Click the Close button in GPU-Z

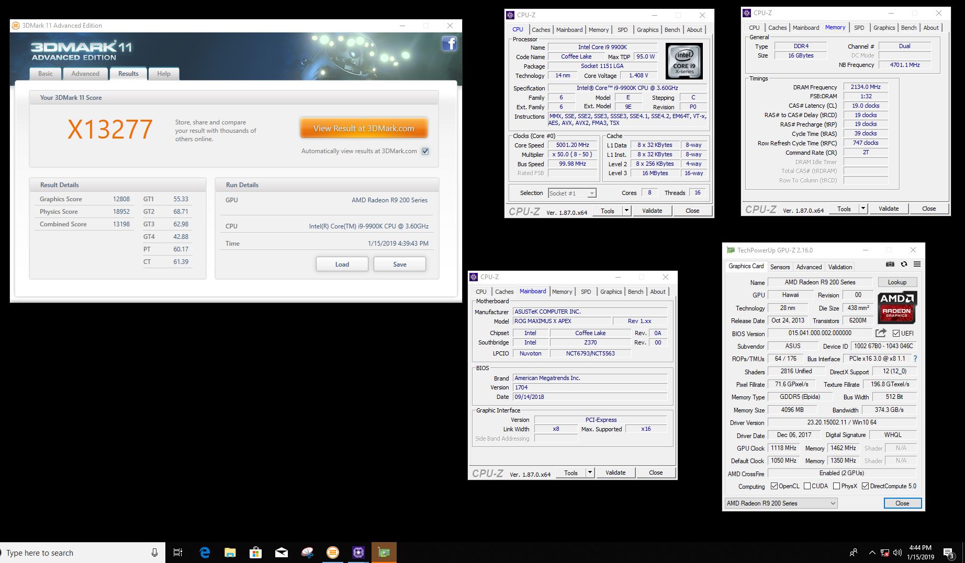pos(902,503)
